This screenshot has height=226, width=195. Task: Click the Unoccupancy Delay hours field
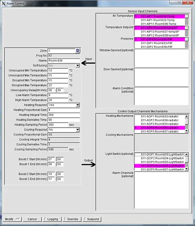pyautogui.click(x=51, y=90)
